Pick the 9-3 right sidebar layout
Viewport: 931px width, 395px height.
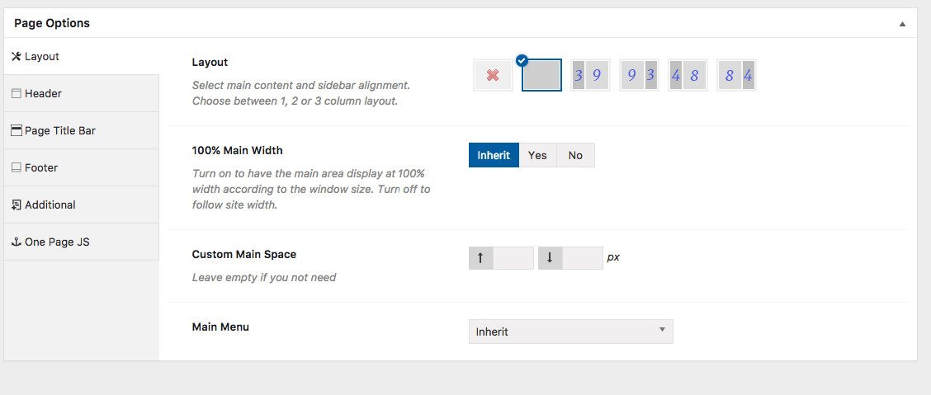point(639,75)
